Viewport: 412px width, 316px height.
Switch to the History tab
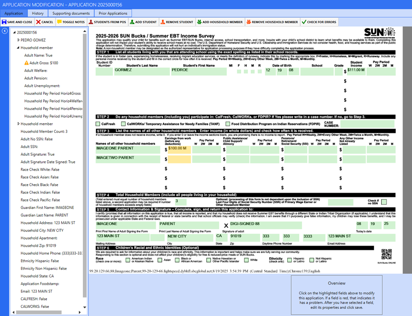(38, 13)
